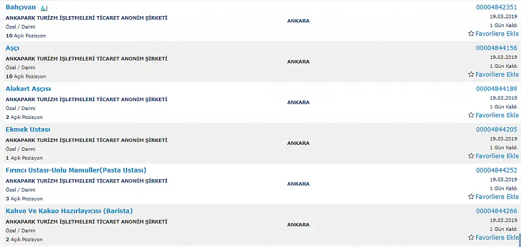Open listing number 00004844189
Viewport: 521px width, 247px height.
tap(497, 89)
